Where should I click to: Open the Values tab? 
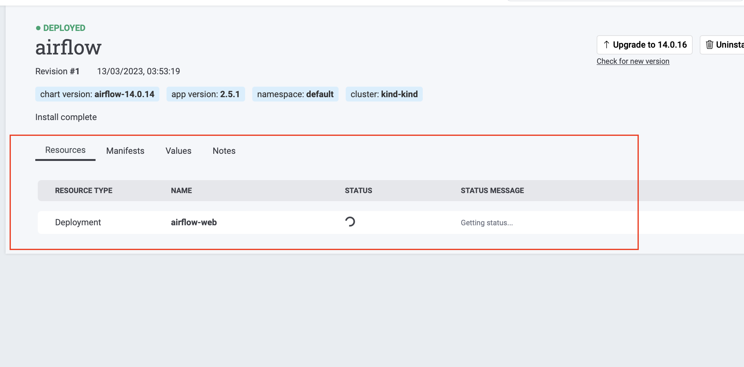point(178,151)
